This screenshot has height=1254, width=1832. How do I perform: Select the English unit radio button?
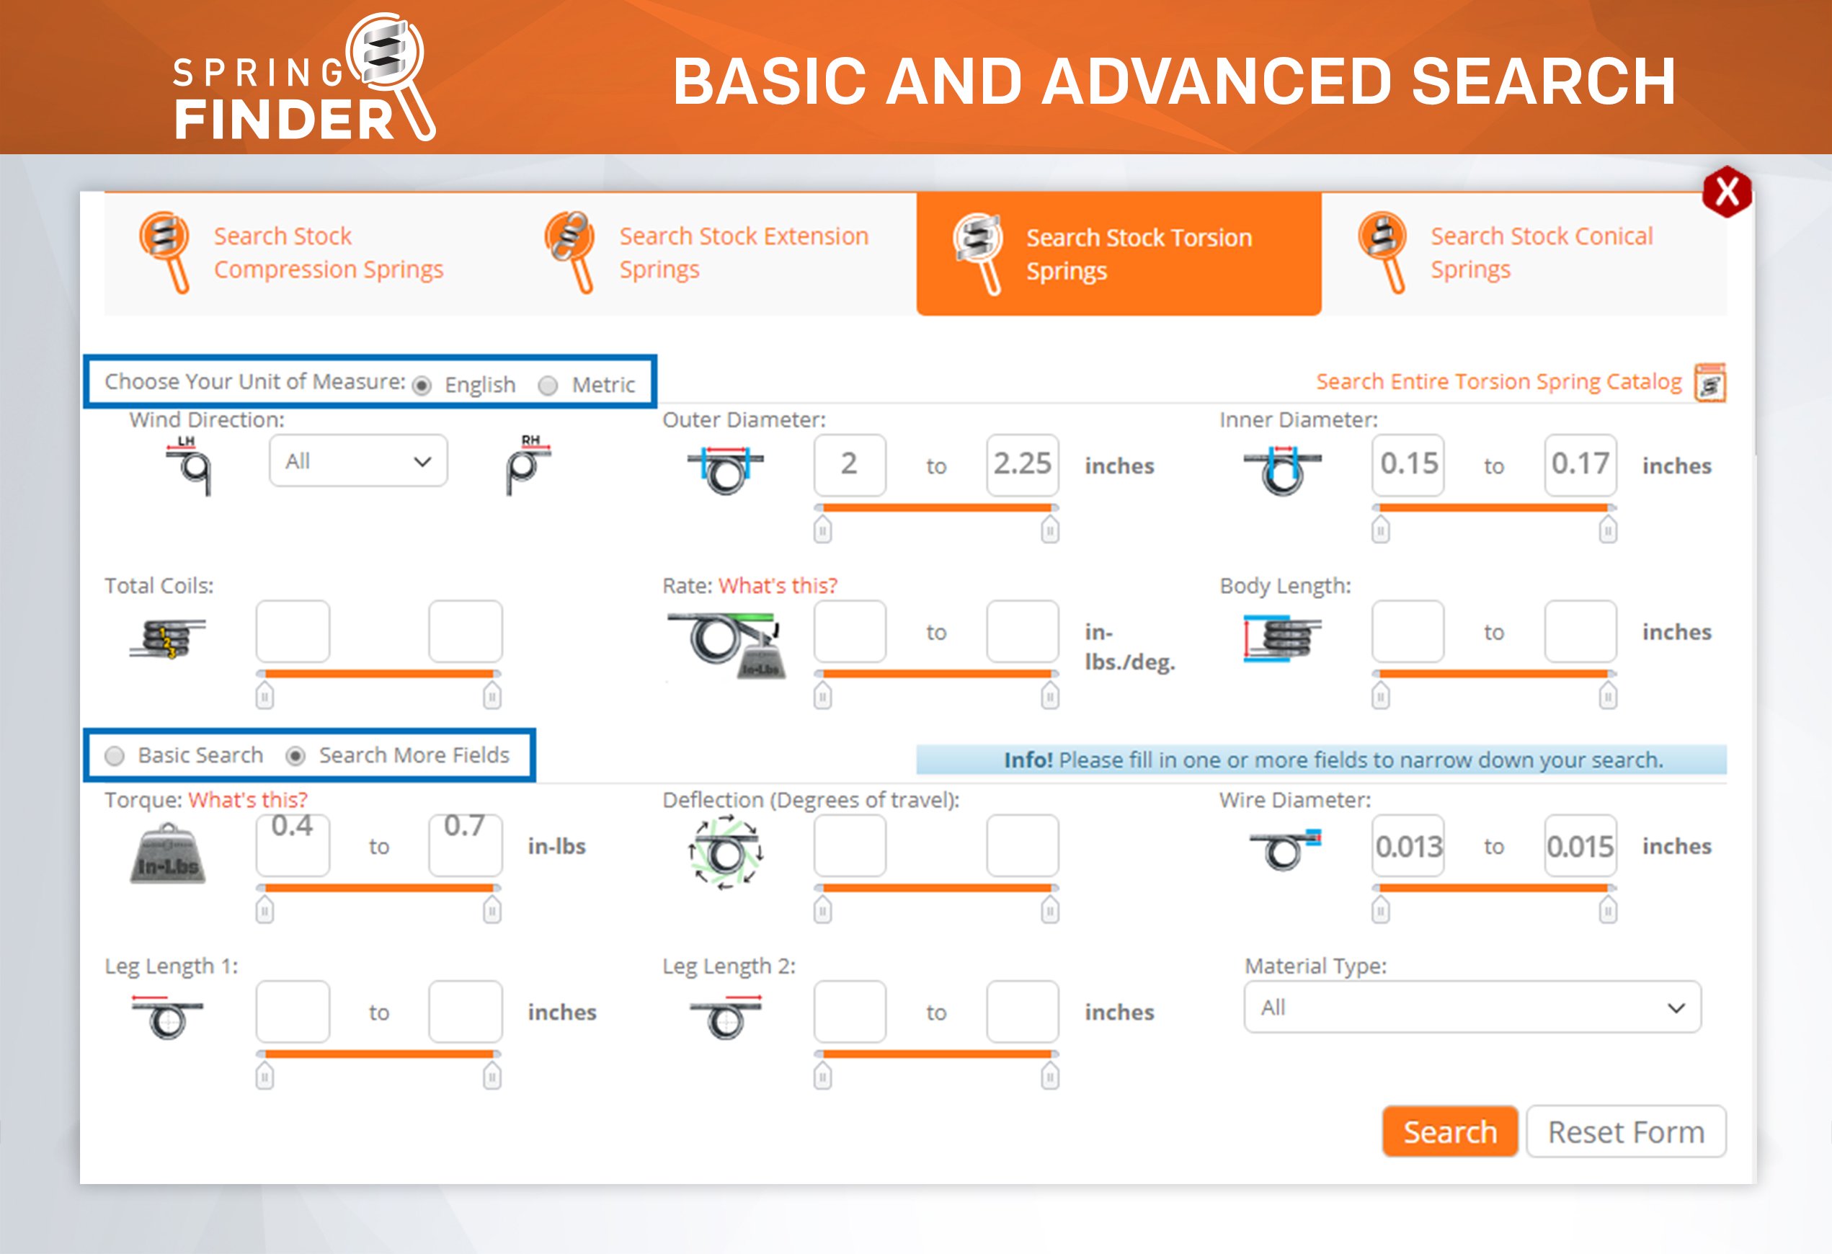click(422, 386)
